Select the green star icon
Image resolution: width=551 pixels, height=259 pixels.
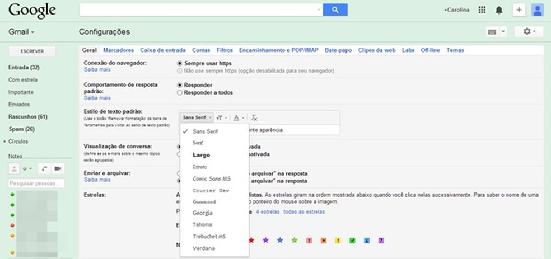(294, 241)
